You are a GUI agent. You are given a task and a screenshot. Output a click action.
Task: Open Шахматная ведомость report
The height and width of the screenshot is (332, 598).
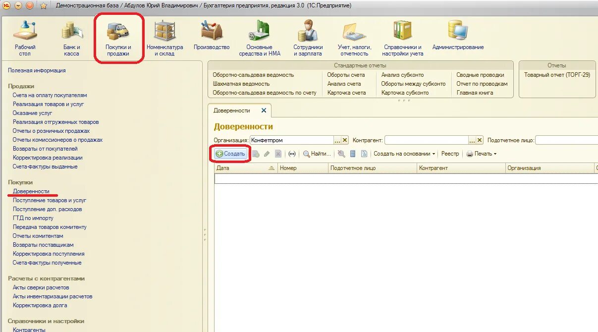tap(241, 84)
